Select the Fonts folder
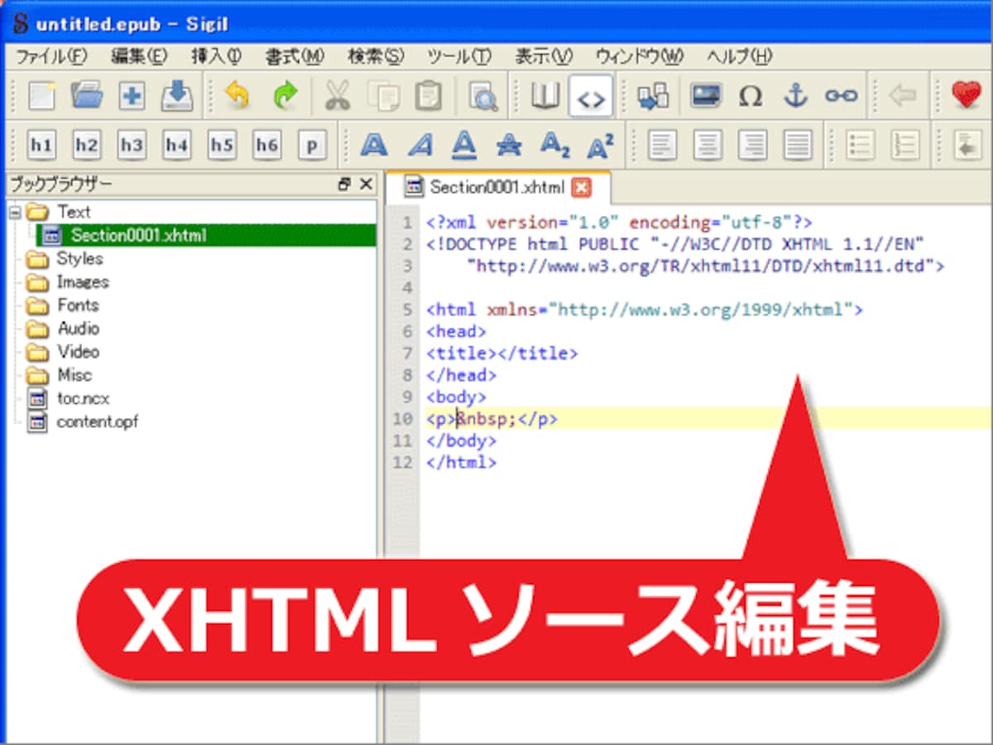 point(78,305)
